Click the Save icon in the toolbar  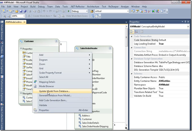coord(21,11)
